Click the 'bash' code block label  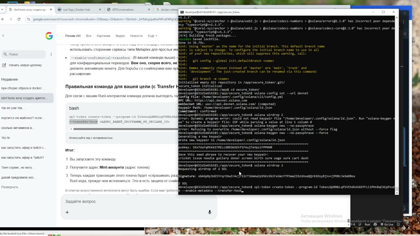74,108
